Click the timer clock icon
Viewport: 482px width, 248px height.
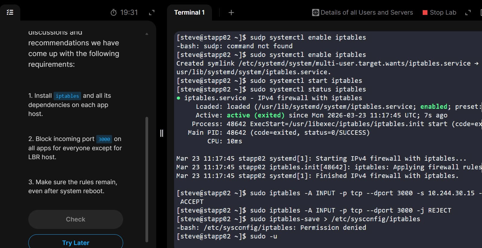(114, 13)
